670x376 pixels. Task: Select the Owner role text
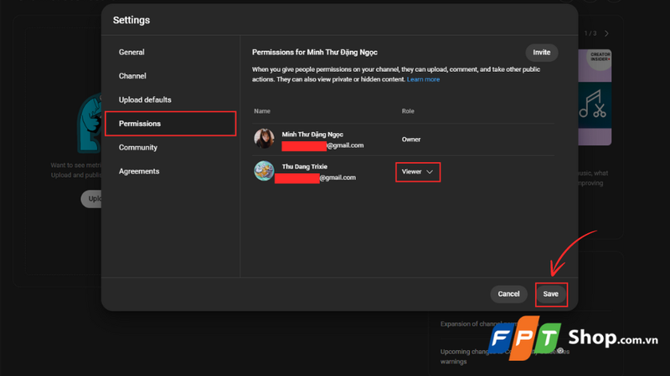coord(411,140)
